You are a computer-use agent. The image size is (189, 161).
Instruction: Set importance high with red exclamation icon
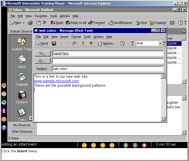tap(83, 43)
